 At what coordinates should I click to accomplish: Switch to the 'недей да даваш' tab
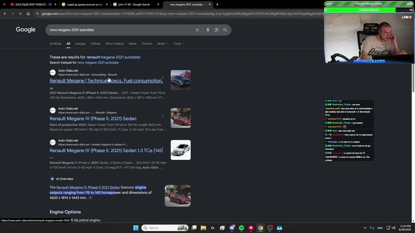click(84, 5)
